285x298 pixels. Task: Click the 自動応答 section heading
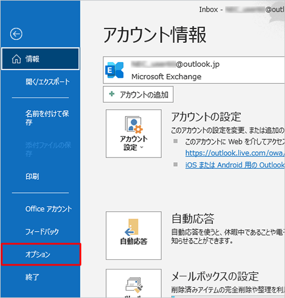[x=193, y=219]
